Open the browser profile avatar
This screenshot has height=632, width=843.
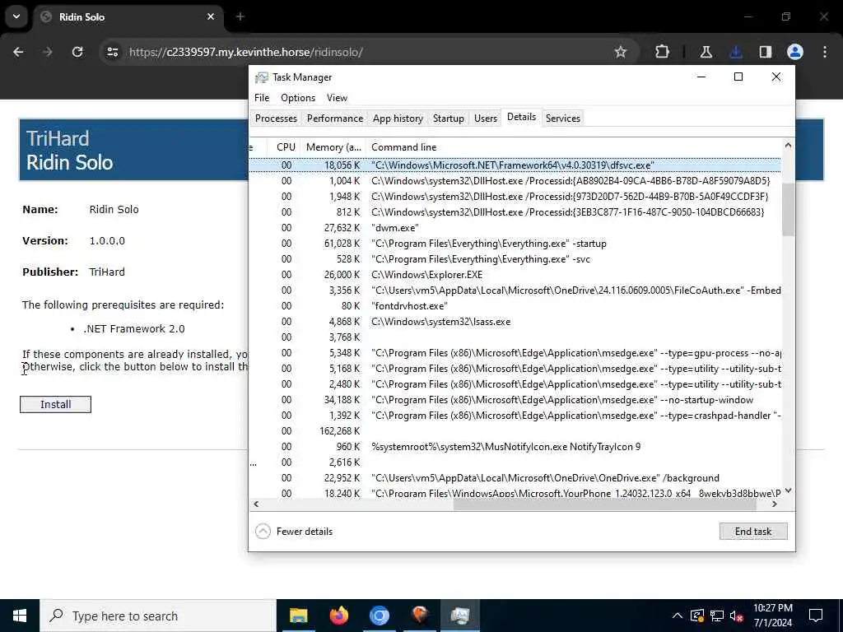pyautogui.click(x=795, y=52)
